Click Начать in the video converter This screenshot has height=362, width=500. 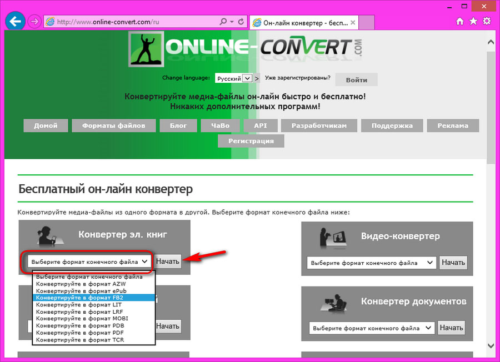(453, 263)
